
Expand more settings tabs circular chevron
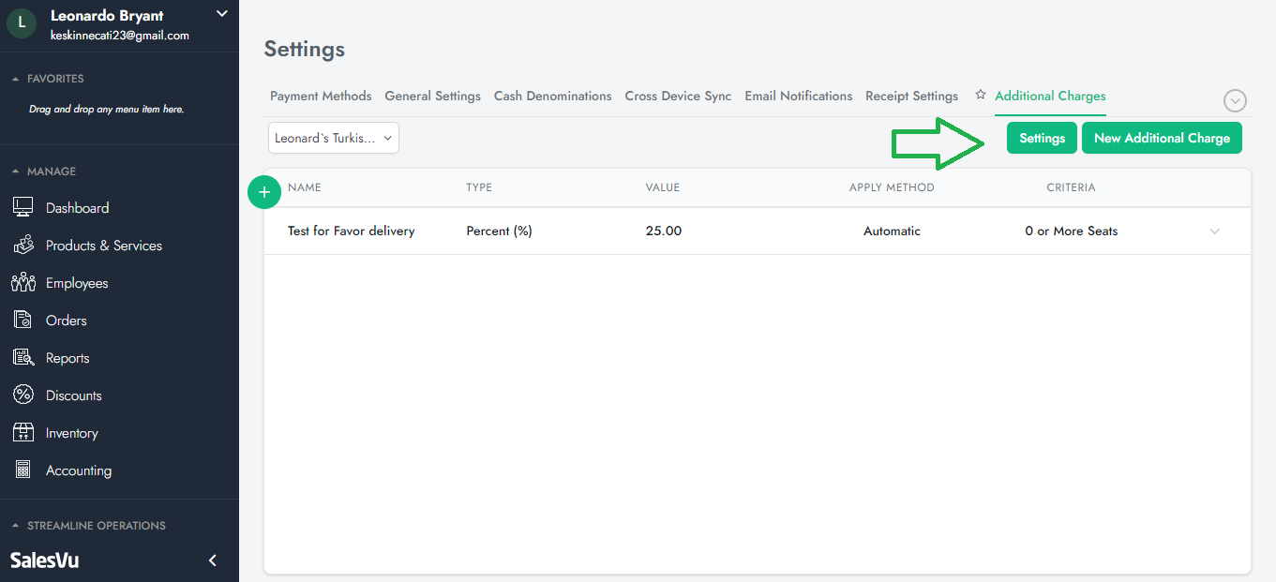point(1235,100)
